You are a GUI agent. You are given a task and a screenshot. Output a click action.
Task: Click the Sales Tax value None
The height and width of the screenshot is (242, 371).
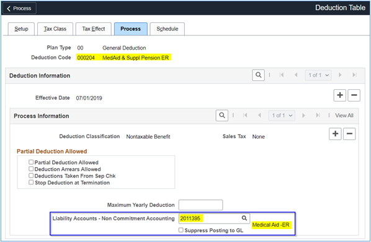(258, 137)
